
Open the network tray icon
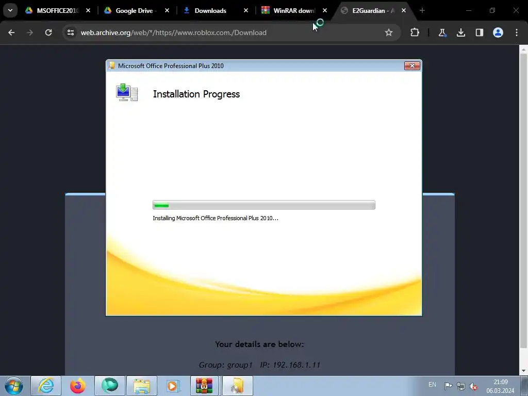coord(460,386)
